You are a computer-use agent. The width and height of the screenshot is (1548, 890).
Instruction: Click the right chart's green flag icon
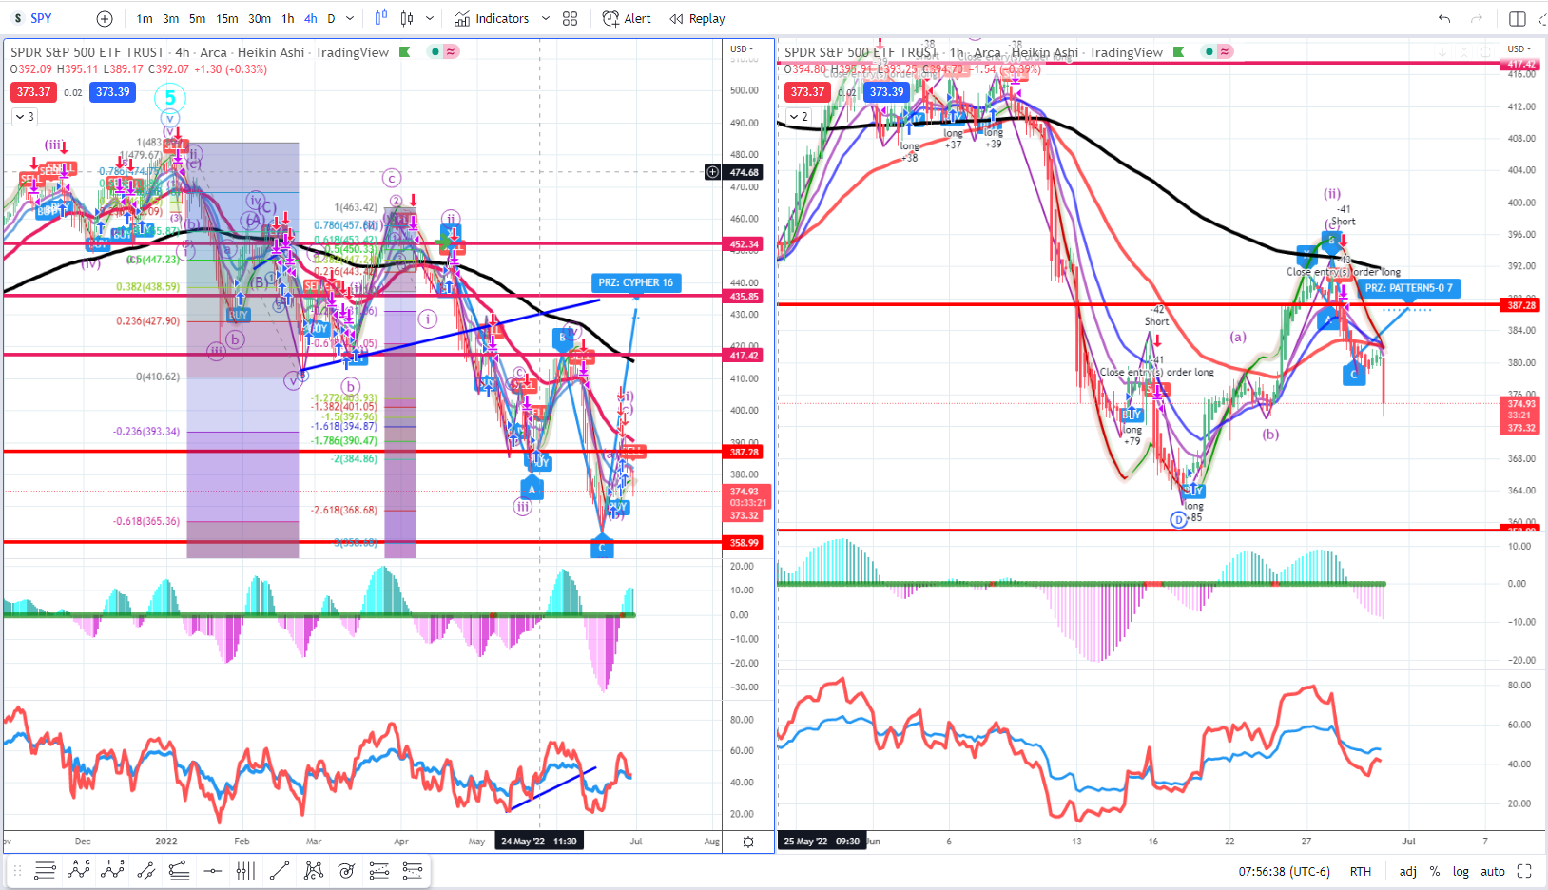pyautogui.click(x=1179, y=52)
